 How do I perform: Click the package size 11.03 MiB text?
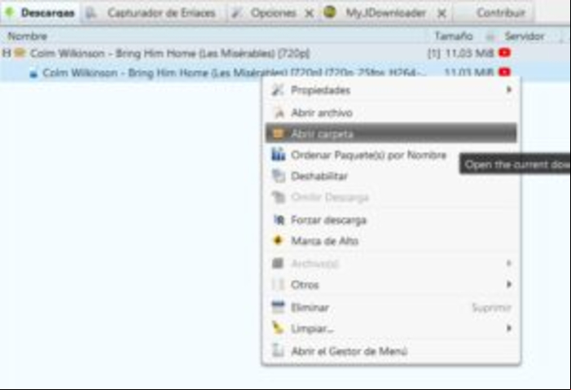coord(469,54)
